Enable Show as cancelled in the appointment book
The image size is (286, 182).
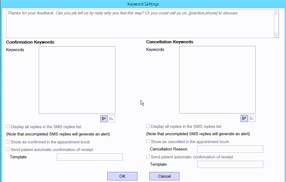coord(148,141)
